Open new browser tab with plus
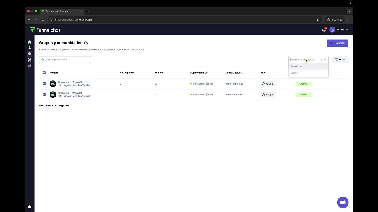378x212 pixels. (x=88, y=11)
